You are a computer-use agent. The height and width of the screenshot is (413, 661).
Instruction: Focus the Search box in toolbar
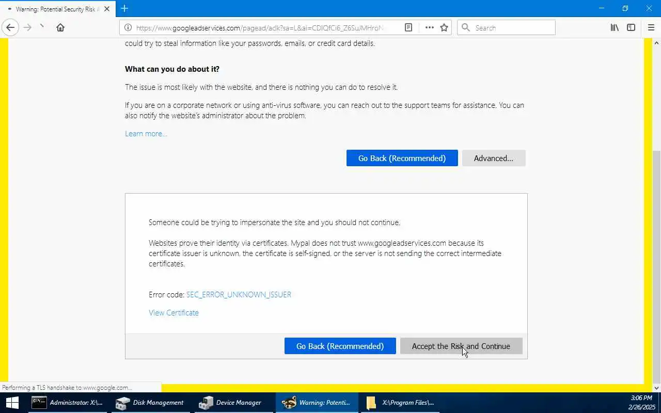(x=506, y=28)
